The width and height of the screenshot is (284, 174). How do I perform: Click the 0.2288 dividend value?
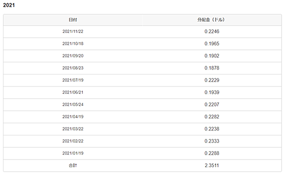(x=212, y=153)
